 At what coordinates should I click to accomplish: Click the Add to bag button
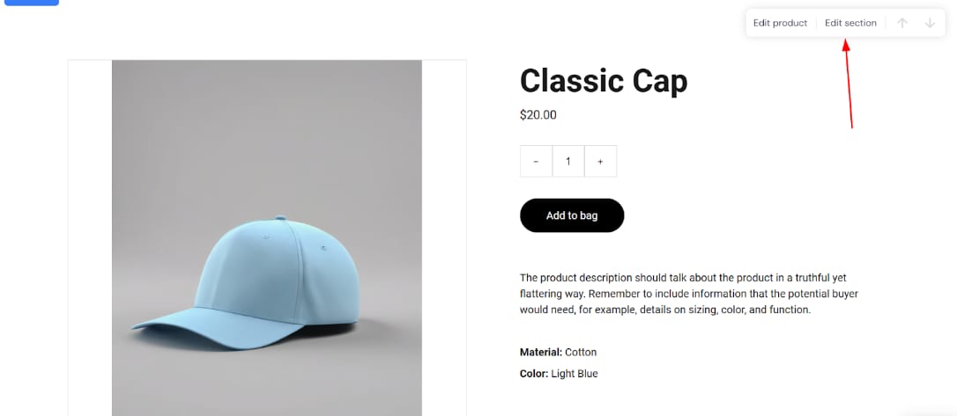click(572, 215)
